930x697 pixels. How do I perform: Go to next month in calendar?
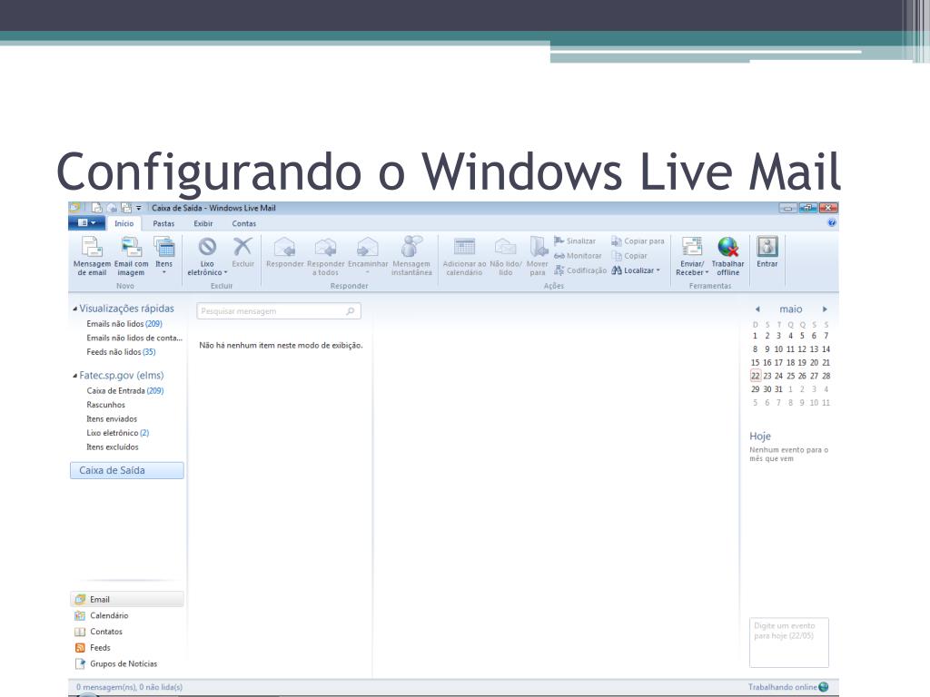pyautogui.click(x=825, y=309)
